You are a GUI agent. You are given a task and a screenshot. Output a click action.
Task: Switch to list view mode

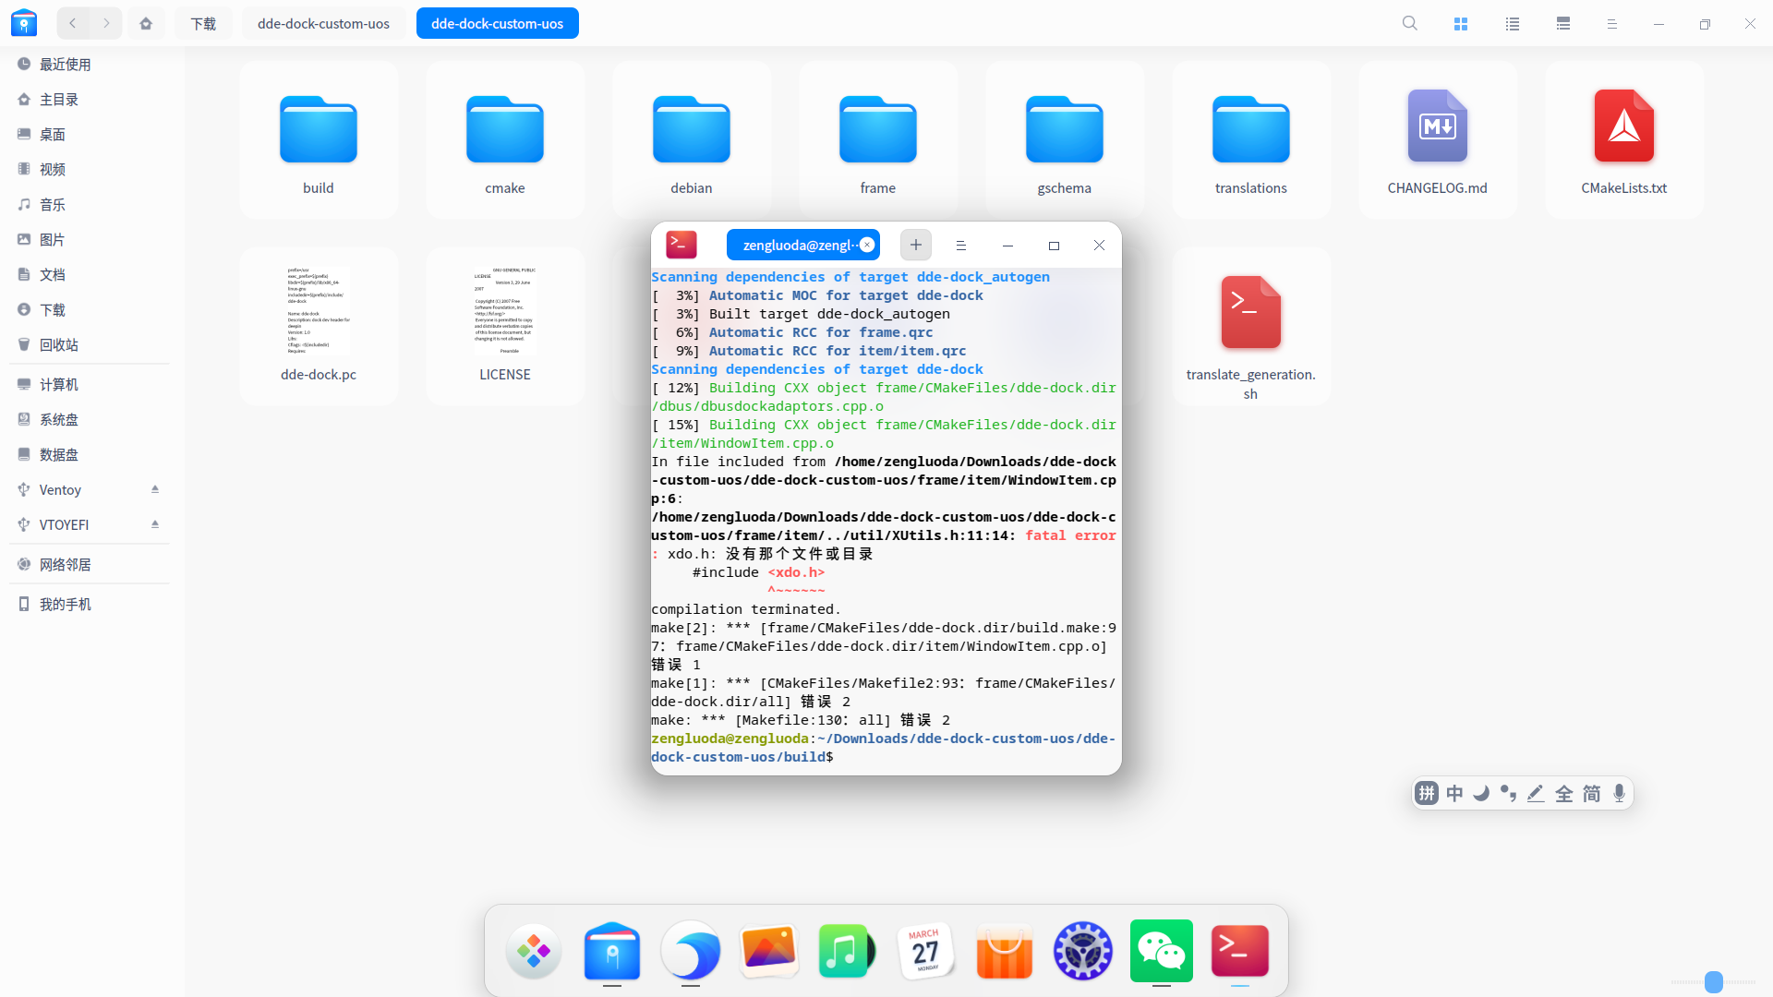click(1513, 24)
